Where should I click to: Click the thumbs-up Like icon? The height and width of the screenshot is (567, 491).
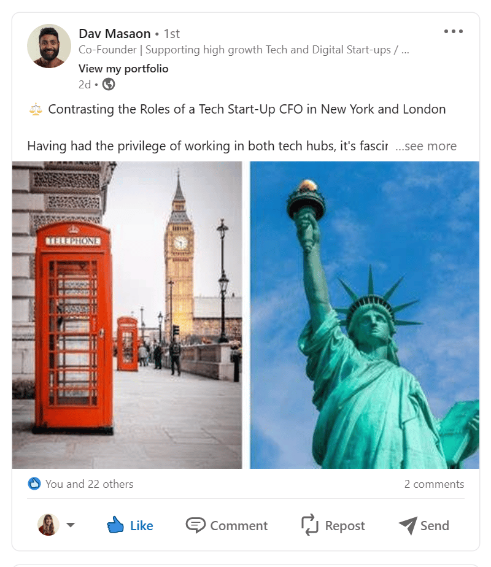[x=115, y=525]
